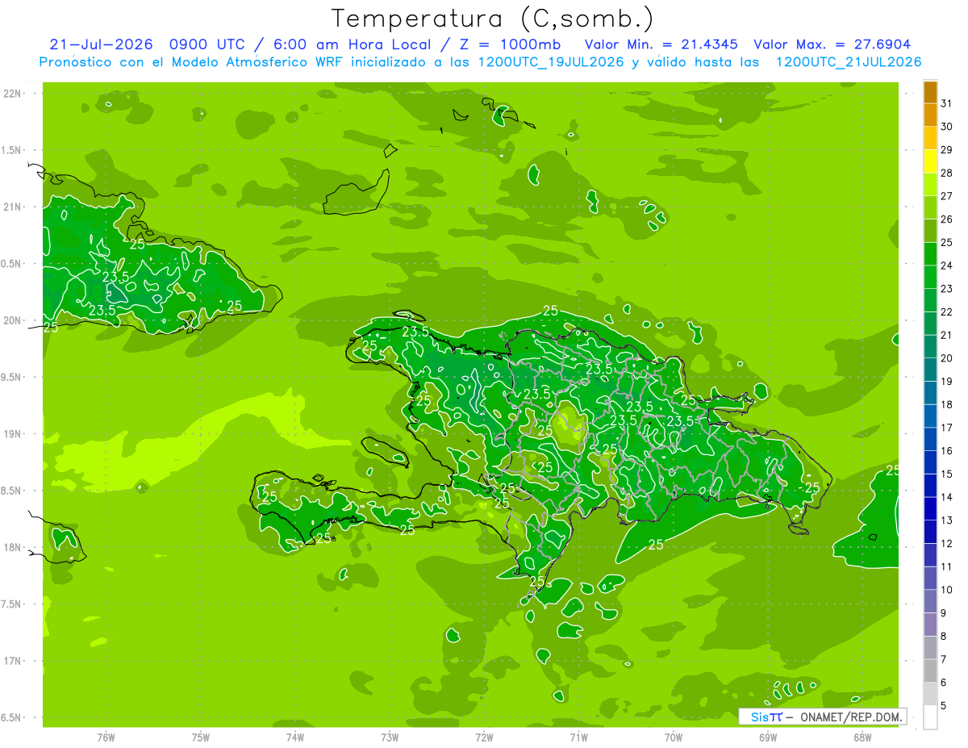Click the 72W longitude axis label
The image size is (968, 748).
484,738
